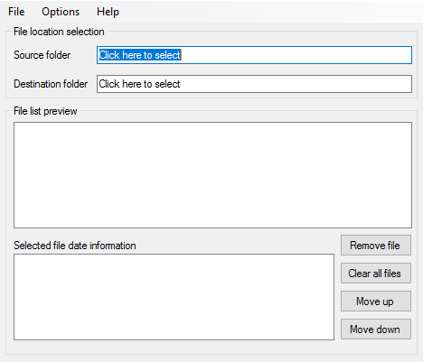Open the File menu
The height and width of the screenshot is (362, 423).
coord(16,12)
